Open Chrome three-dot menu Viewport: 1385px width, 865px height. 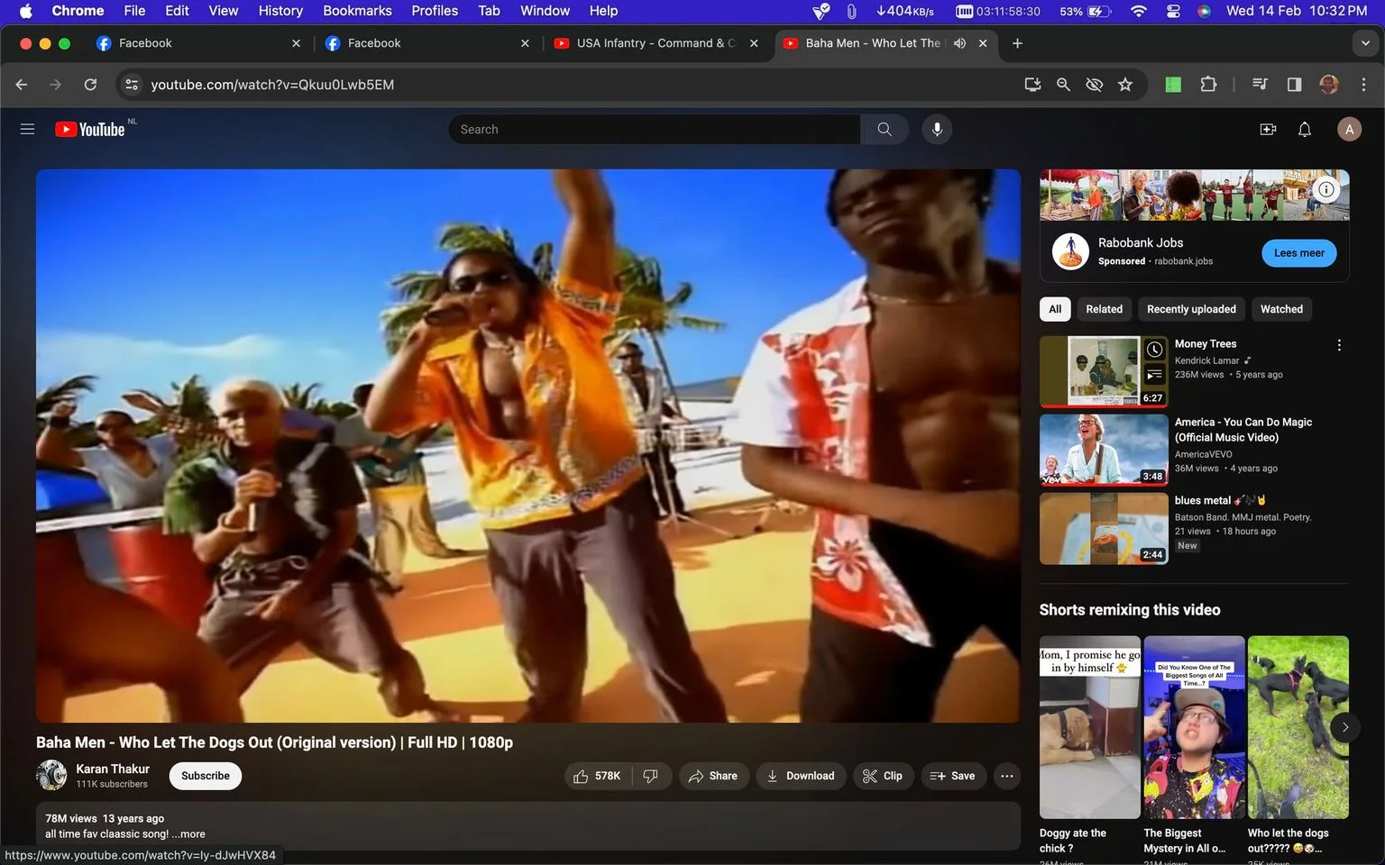[1363, 85]
